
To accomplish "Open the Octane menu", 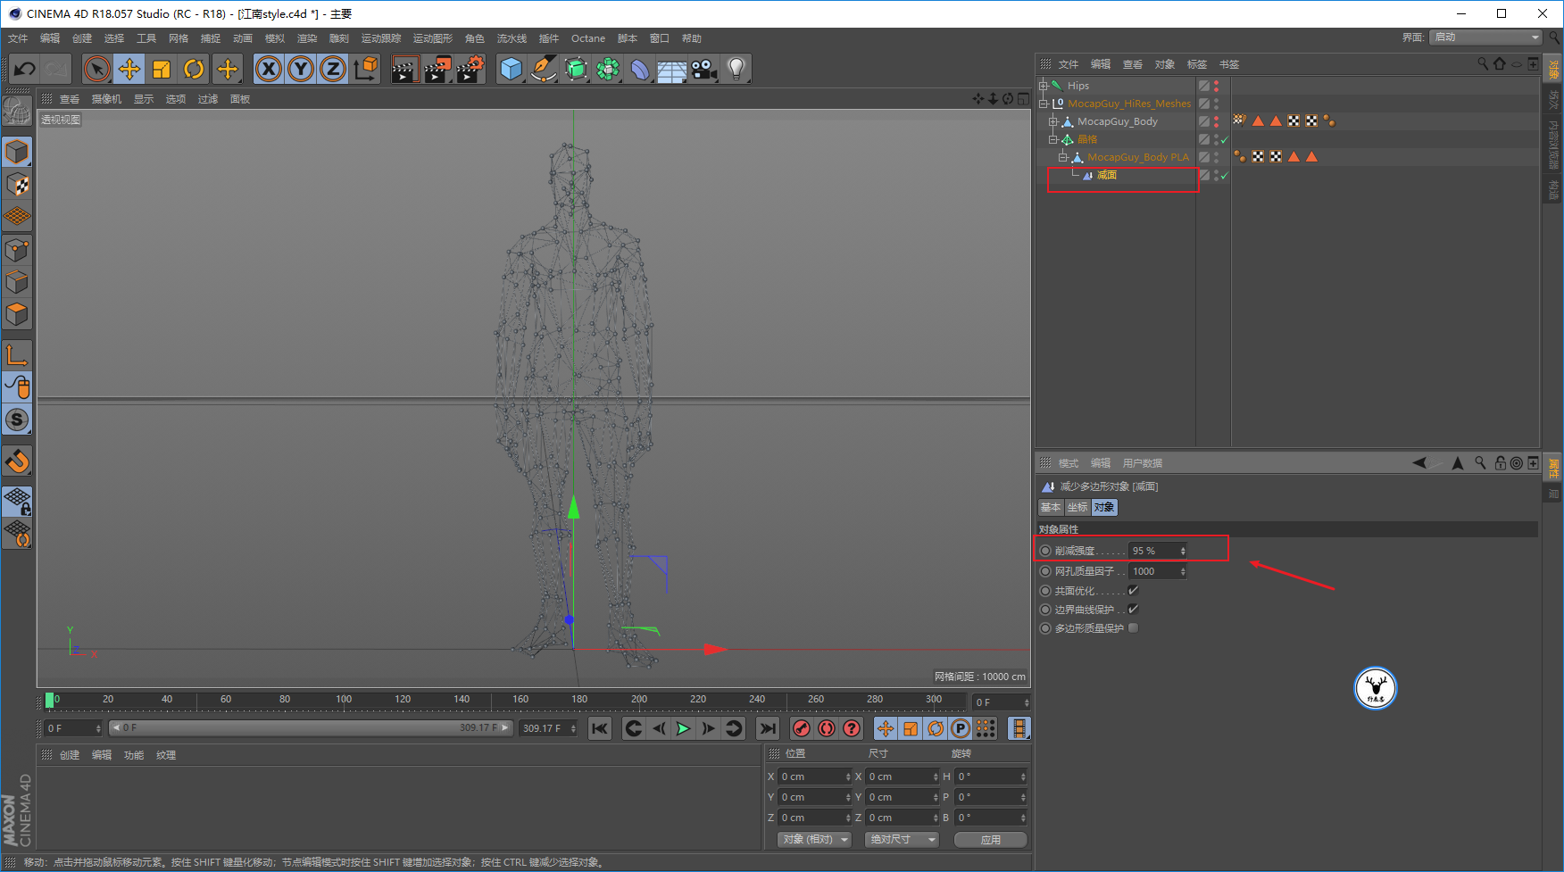I will tap(588, 38).
